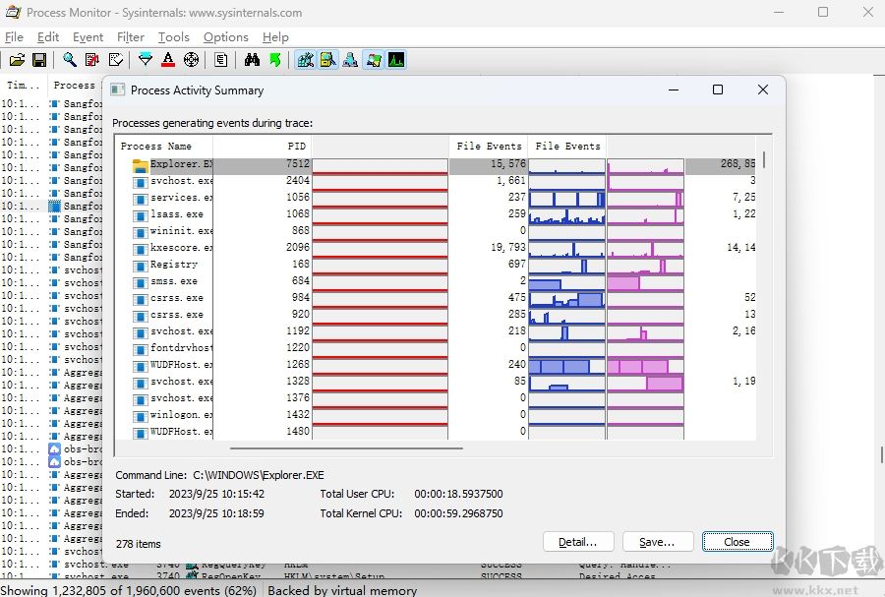Click the Find binoculars icon

(253, 60)
